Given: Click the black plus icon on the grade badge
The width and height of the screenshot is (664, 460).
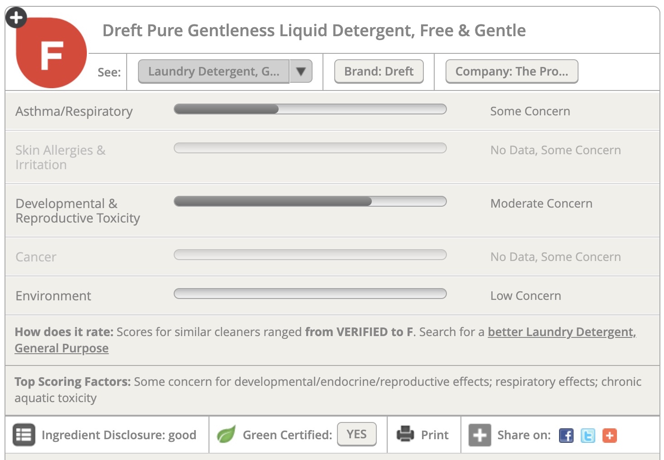Looking at the screenshot, I should point(16,18).
